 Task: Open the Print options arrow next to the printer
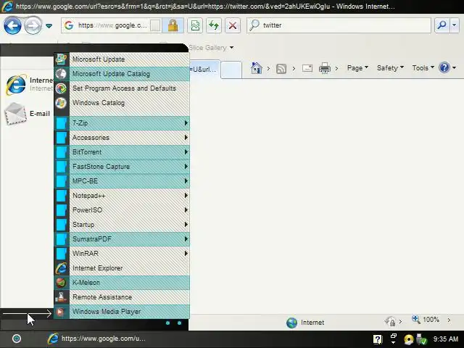(336, 68)
